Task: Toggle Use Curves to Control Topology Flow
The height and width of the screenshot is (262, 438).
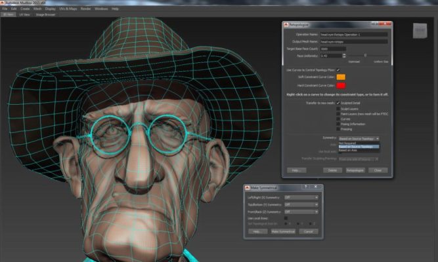Action: tap(338, 69)
